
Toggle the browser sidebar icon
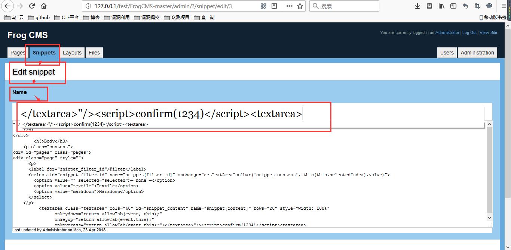[x=453, y=6]
